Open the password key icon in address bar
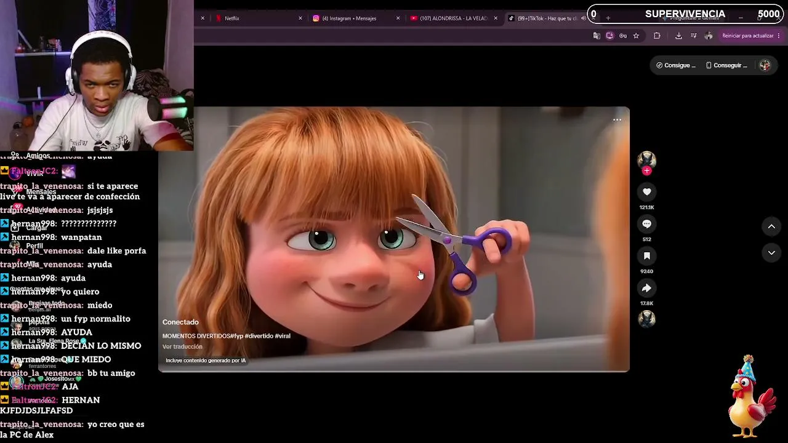Screen dimensions: 788x443 623,36
